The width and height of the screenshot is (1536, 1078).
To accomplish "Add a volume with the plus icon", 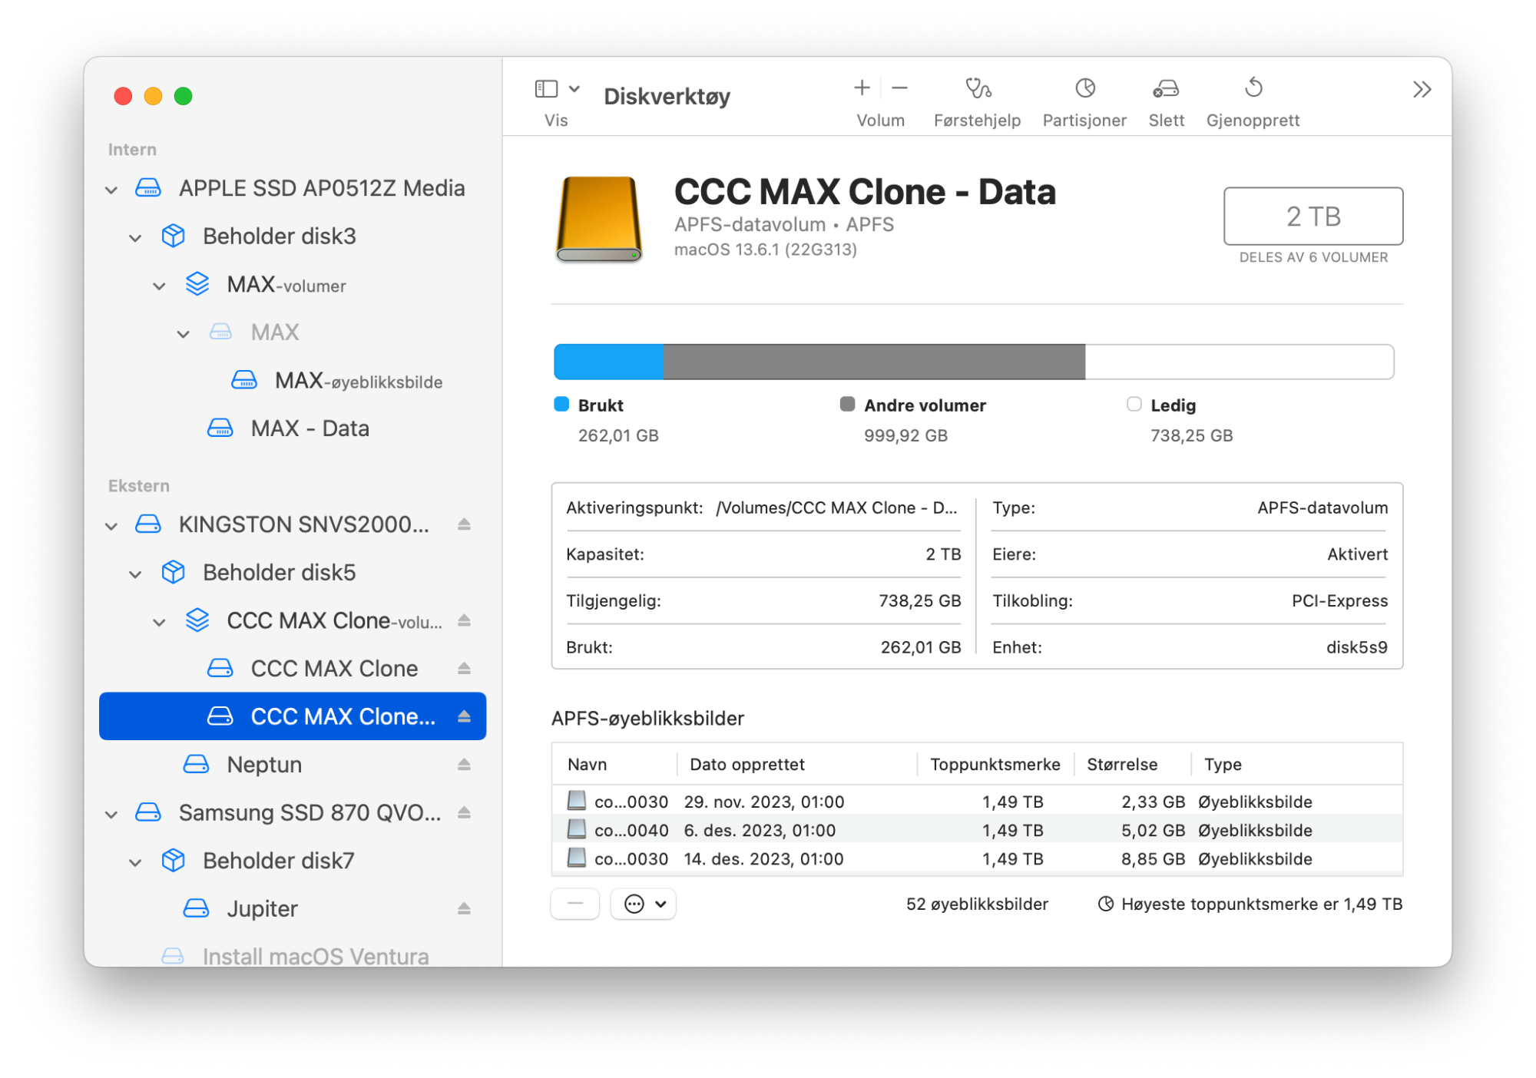I will (x=862, y=89).
